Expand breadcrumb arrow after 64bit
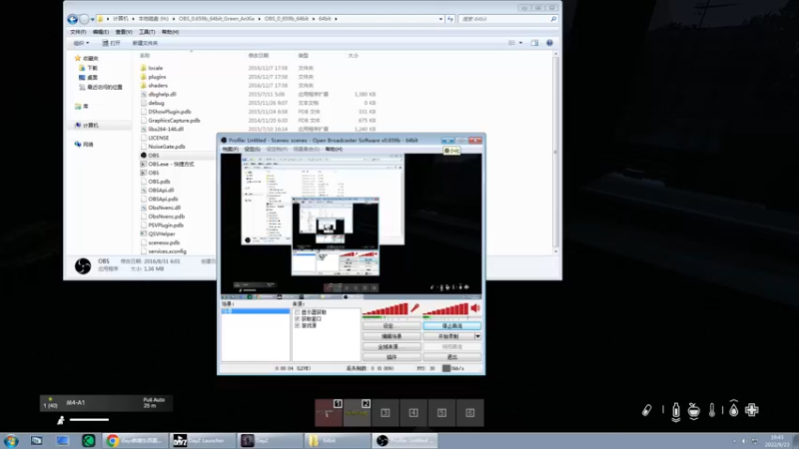799x449 pixels. coord(336,19)
